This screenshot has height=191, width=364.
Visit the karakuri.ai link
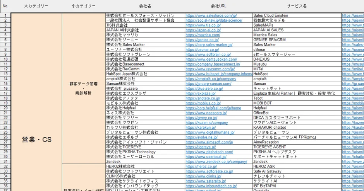[x=201, y=128]
